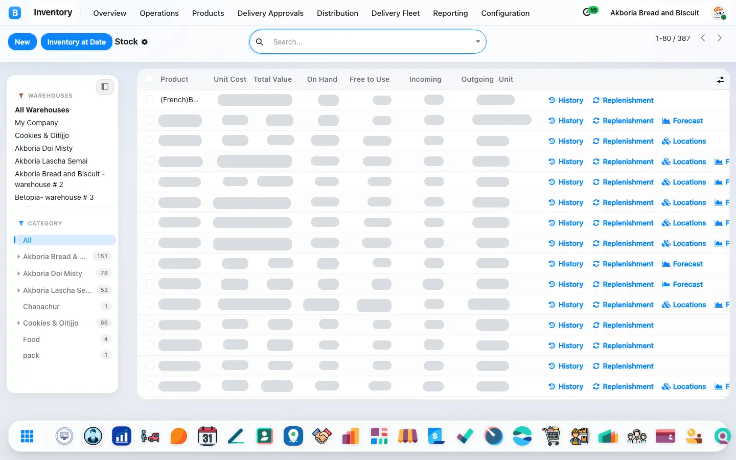Filter by the Cookies & Oitijjo warehouse
This screenshot has width=736, height=460.
[x=42, y=135]
